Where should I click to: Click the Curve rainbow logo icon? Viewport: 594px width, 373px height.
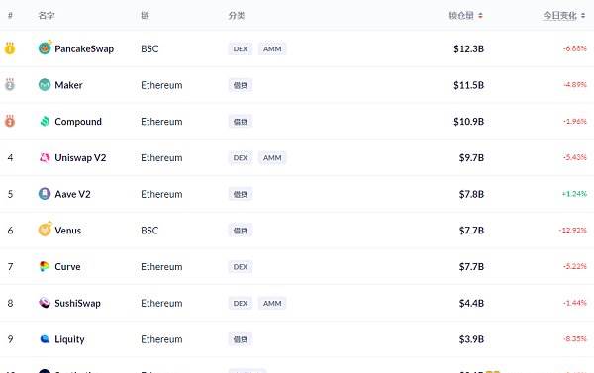(45, 266)
